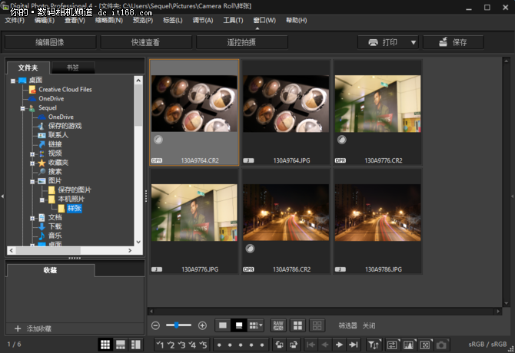Apply check mark 3
Viewport: 515px width, 353px height.
click(181, 345)
